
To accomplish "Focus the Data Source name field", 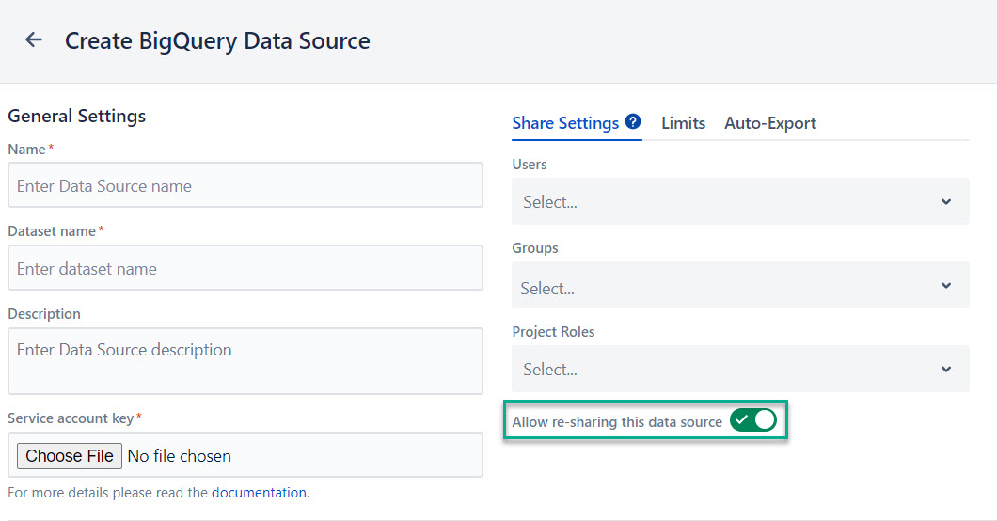I will [x=245, y=186].
